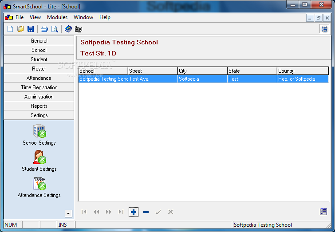Select the Attendance sidebar section
The height and width of the screenshot is (232, 335).
[39, 78]
